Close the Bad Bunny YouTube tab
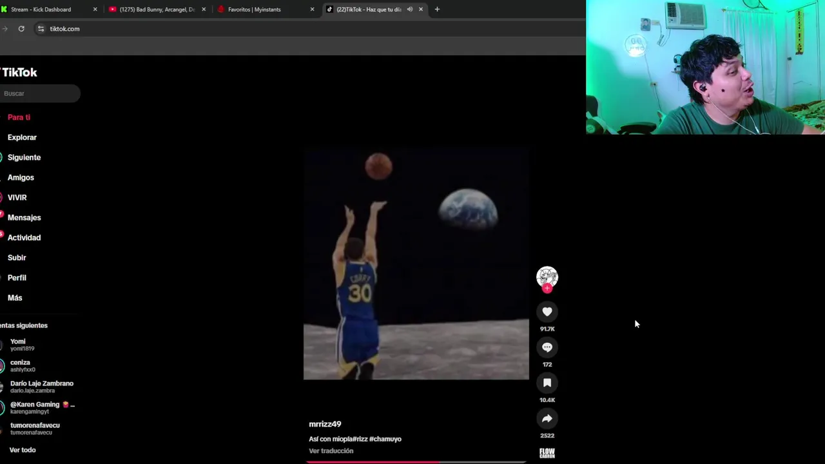Screen dimensions: 825x464 pos(204,9)
